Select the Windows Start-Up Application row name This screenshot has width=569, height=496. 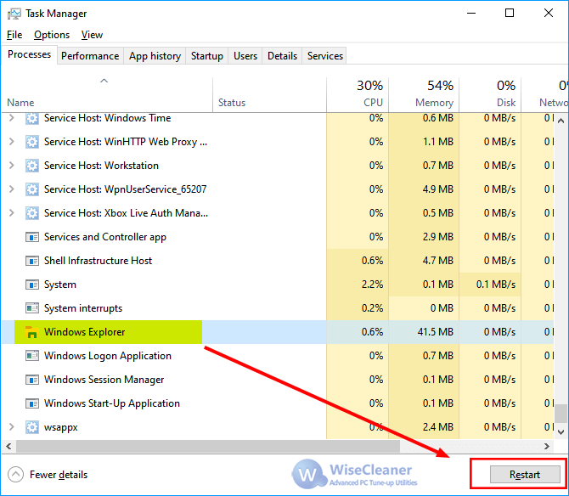[x=112, y=403]
